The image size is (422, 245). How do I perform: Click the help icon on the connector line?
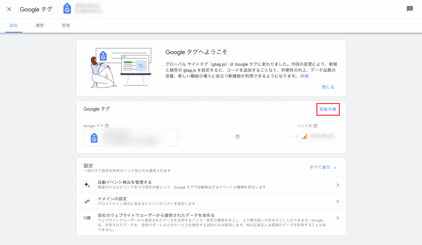[237, 137]
